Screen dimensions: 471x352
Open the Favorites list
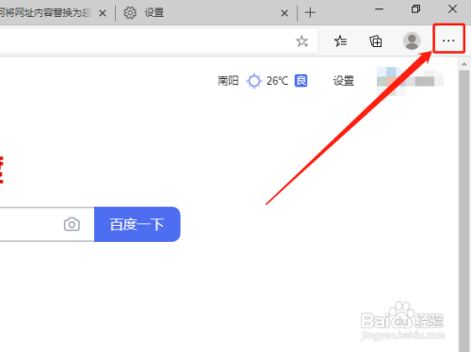click(340, 41)
